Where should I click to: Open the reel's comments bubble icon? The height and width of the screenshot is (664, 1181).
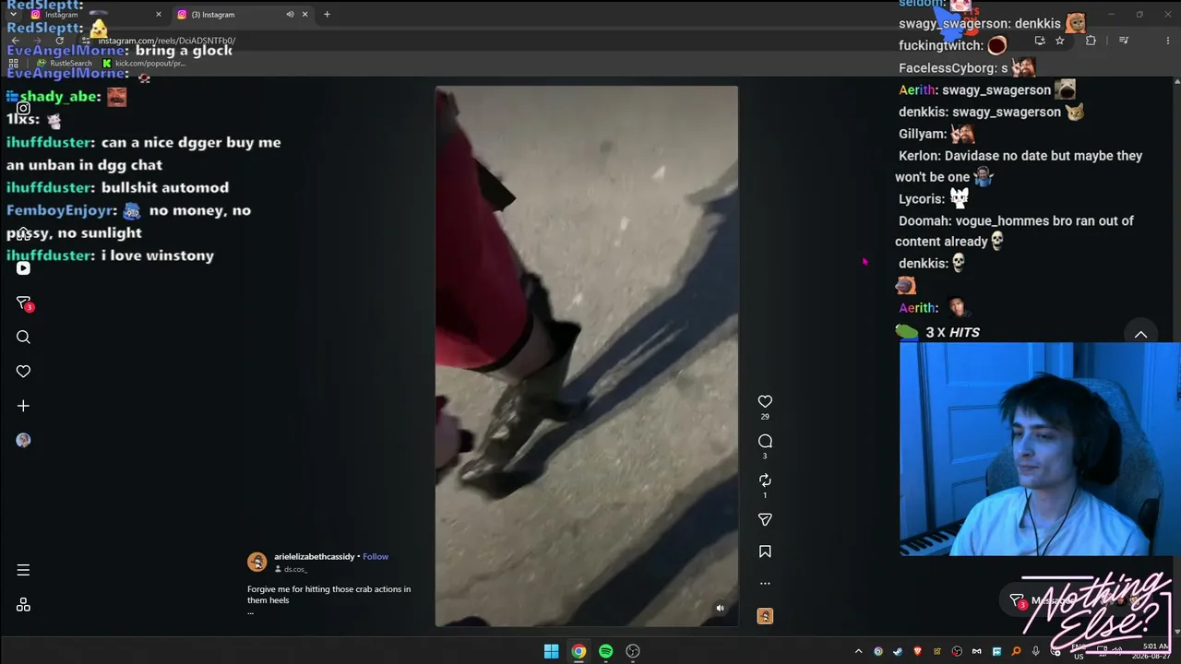click(765, 441)
